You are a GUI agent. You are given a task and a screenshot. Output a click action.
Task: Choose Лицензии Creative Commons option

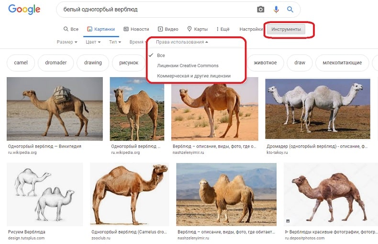tap(188, 66)
